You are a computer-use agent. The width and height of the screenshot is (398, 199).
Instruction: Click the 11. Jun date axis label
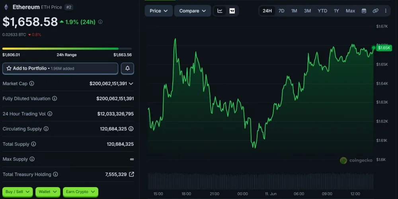(271, 194)
